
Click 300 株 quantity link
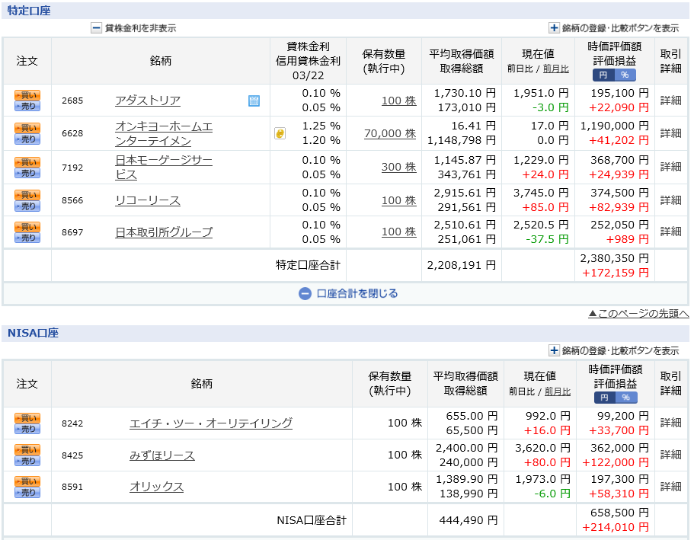398,167
